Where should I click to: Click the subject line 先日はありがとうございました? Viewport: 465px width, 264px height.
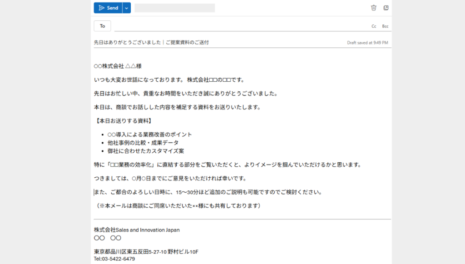click(151, 42)
